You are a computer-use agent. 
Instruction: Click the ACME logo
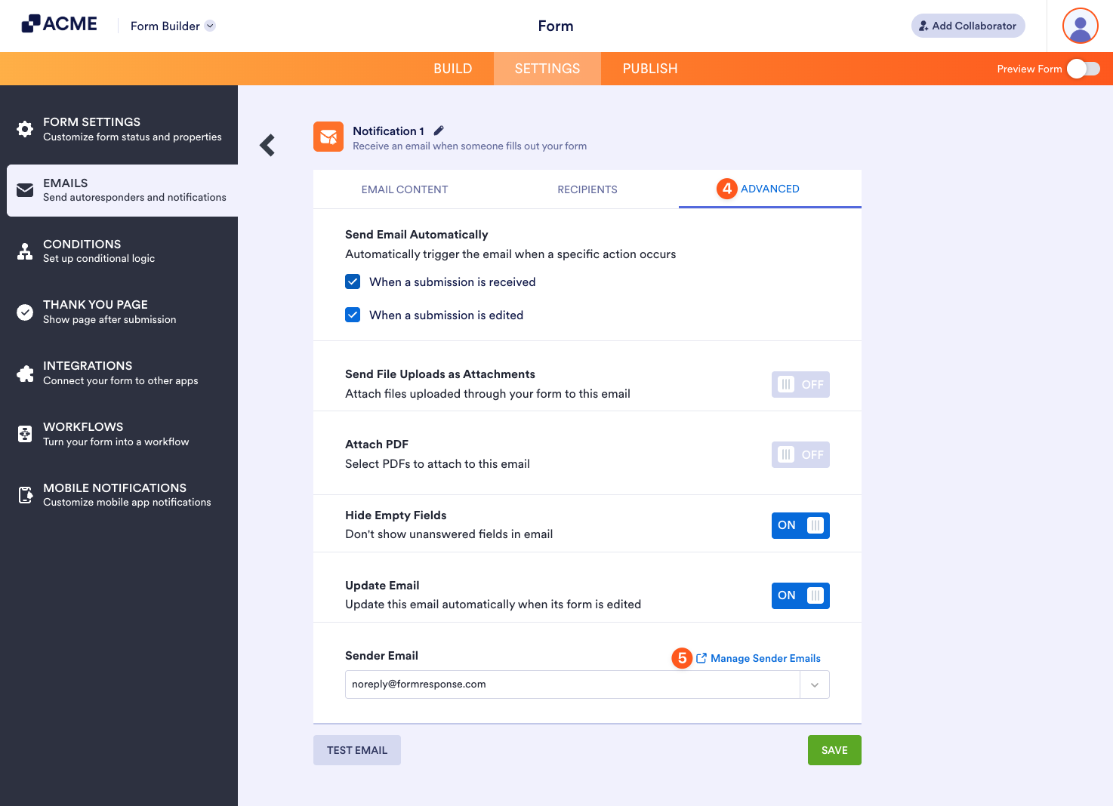point(59,23)
